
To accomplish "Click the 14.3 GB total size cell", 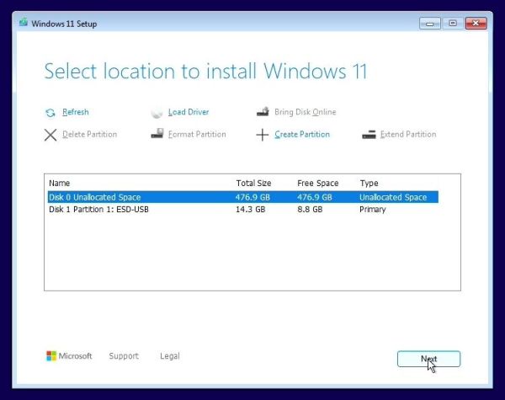I will coord(250,209).
